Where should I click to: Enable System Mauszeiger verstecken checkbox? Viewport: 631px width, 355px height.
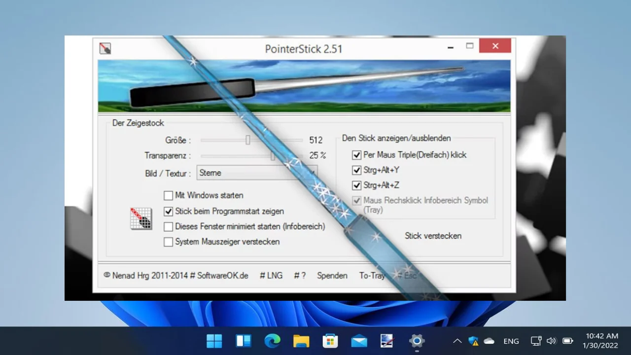point(168,242)
